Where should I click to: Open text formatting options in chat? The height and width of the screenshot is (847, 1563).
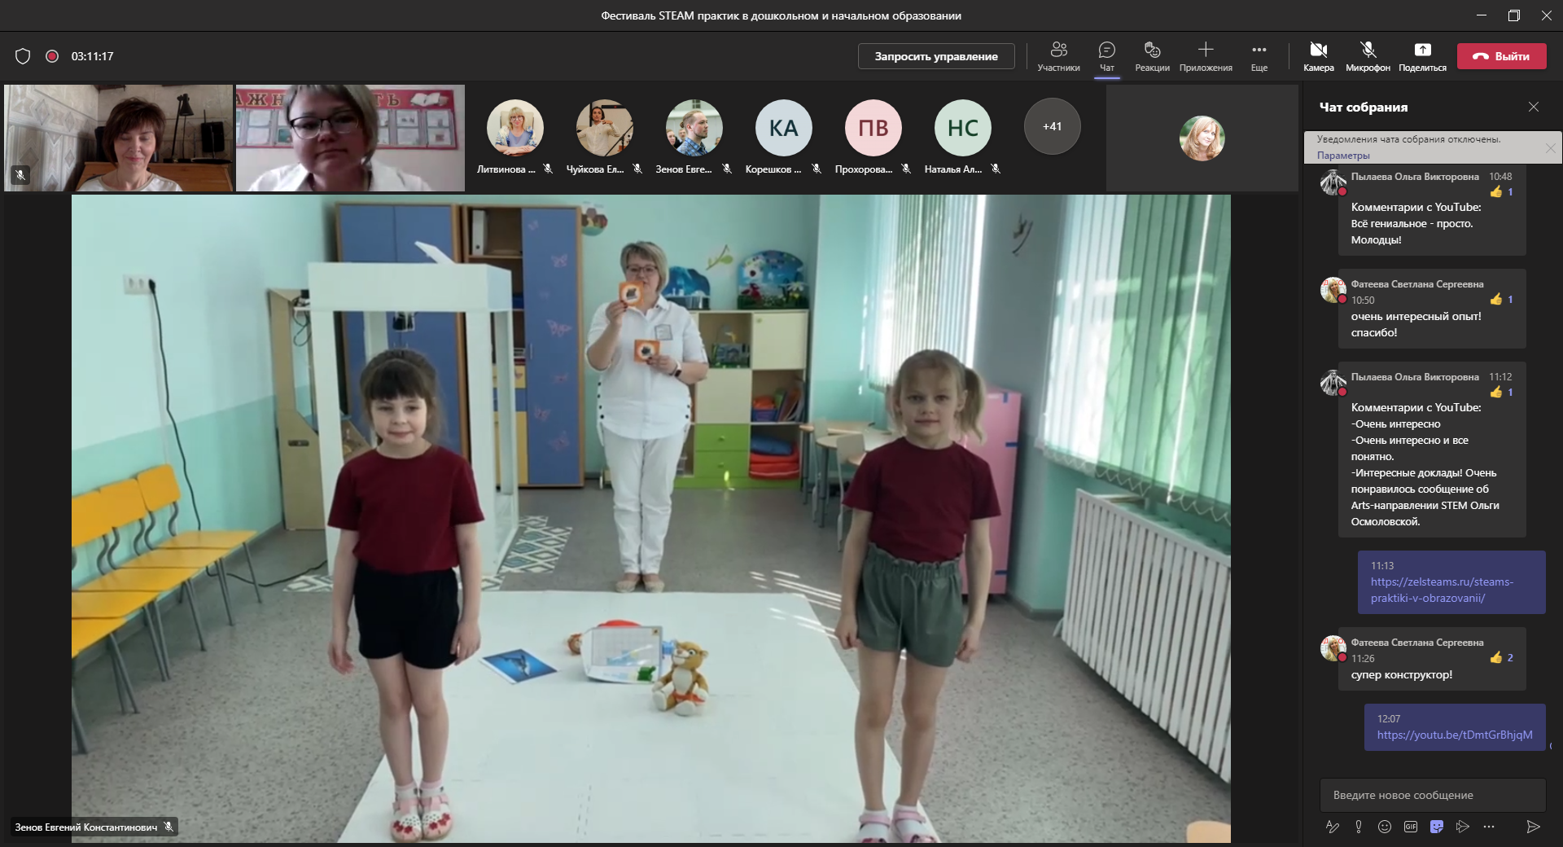point(1333,827)
